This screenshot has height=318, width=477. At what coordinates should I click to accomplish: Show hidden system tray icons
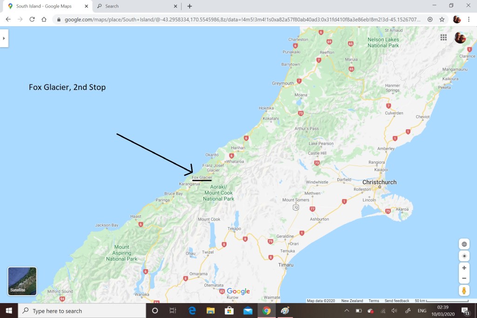coord(346,311)
